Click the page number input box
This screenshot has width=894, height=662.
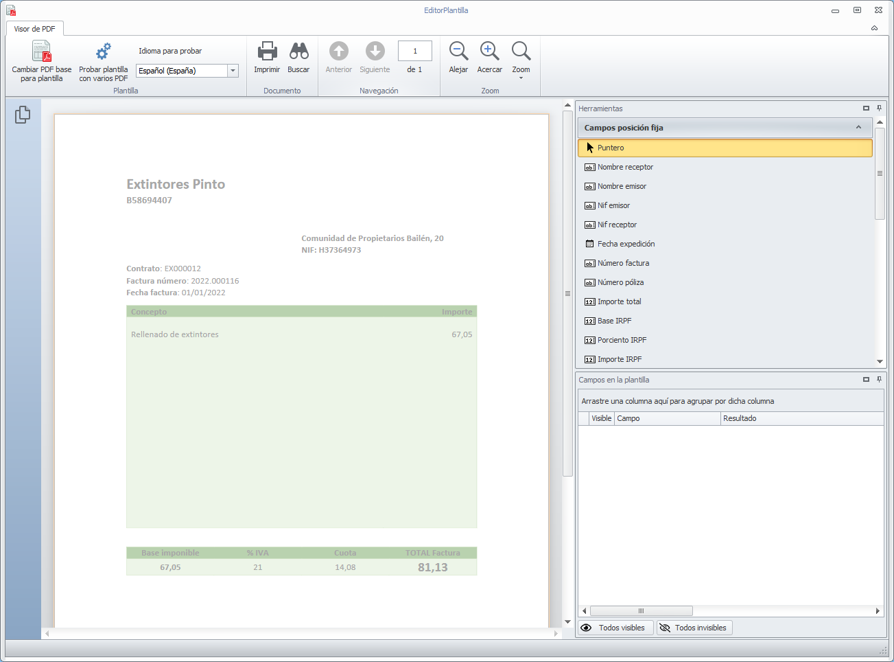[x=414, y=52]
